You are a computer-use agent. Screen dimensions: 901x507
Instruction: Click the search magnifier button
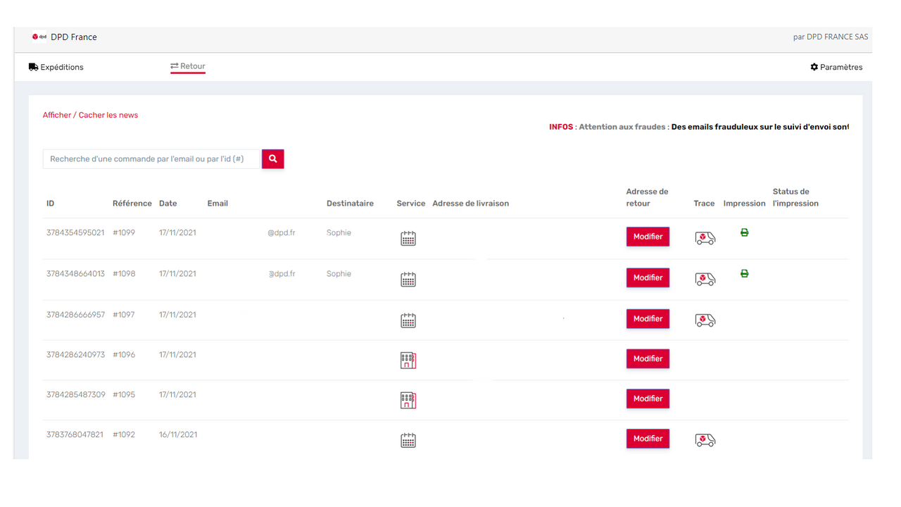(272, 159)
